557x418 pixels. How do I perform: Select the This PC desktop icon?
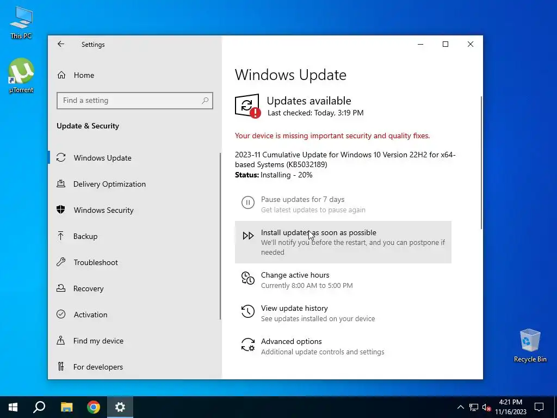(21, 22)
